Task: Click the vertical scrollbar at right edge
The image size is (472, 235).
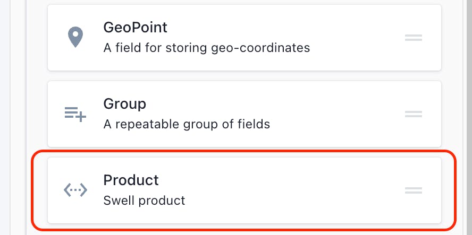Action: pos(469,117)
